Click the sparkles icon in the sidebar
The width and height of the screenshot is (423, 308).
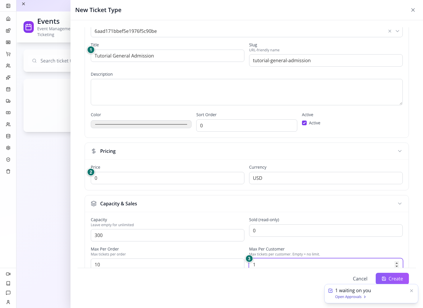8,77
